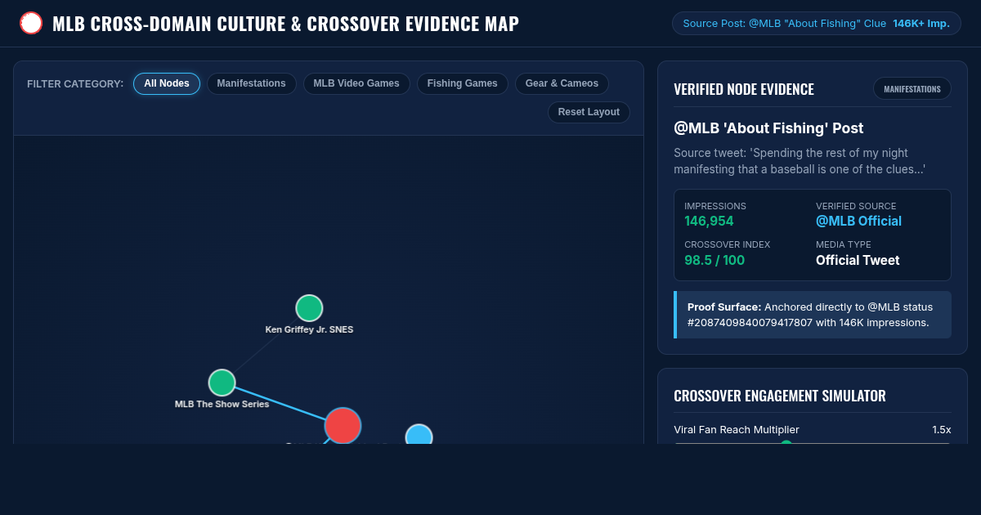Viewport: 981px width, 515px height.
Task: Click the 98.5 / 100 crossover index
Action: point(714,260)
